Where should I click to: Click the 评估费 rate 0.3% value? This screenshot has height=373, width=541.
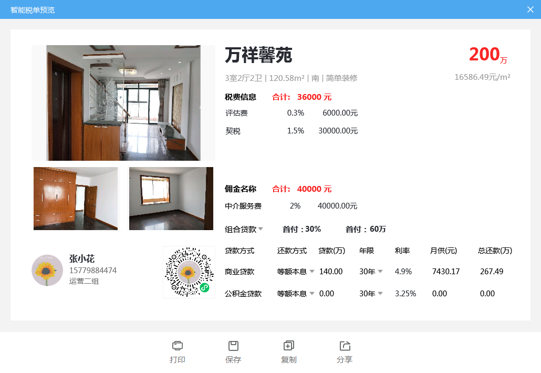click(296, 113)
